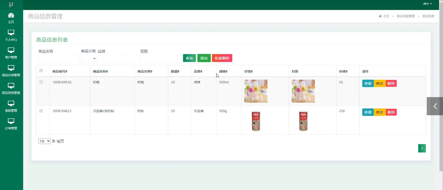Click the price cell 256
The width and height of the screenshot is (443, 190).
(x=342, y=111)
